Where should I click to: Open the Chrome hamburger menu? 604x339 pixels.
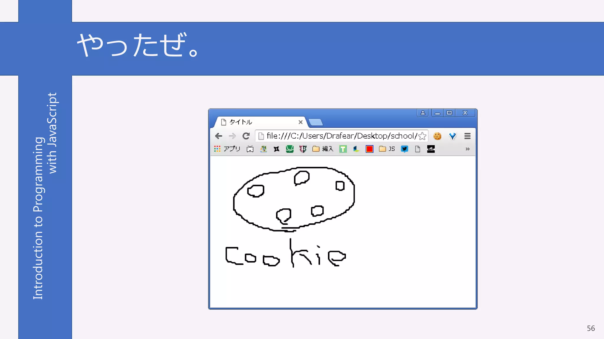point(467,136)
